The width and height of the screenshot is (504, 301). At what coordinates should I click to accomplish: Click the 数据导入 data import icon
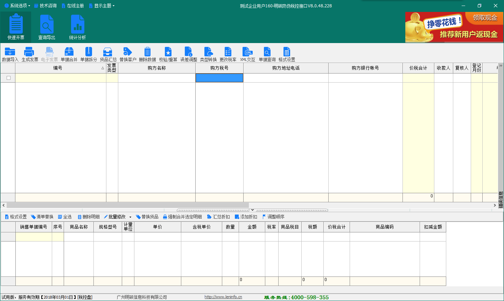[10, 52]
